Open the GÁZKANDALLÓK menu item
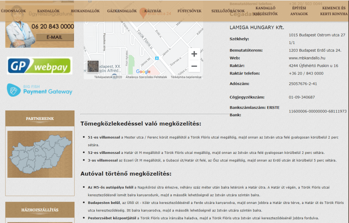The height and width of the screenshot is (223, 349). click(x=122, y=11)
